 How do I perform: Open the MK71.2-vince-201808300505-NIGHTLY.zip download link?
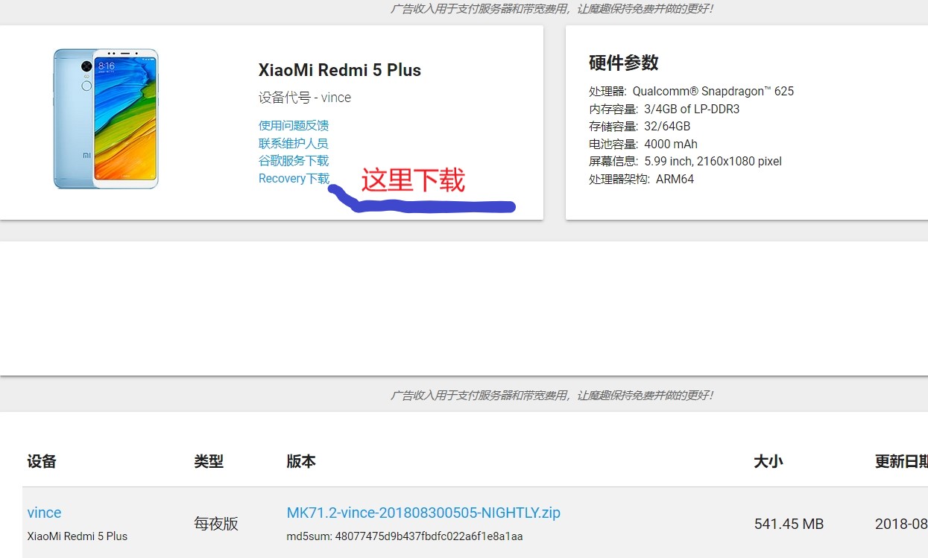(x=423, y=513)
